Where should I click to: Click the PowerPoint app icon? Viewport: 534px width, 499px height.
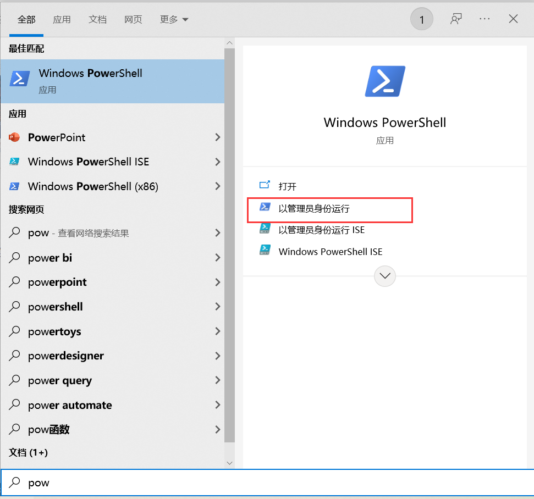[14, 137]
